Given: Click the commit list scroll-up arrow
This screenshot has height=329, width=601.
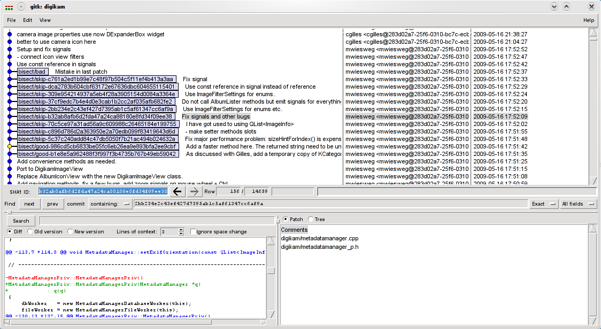Looking at the screenshot, I should coord(592,32).
